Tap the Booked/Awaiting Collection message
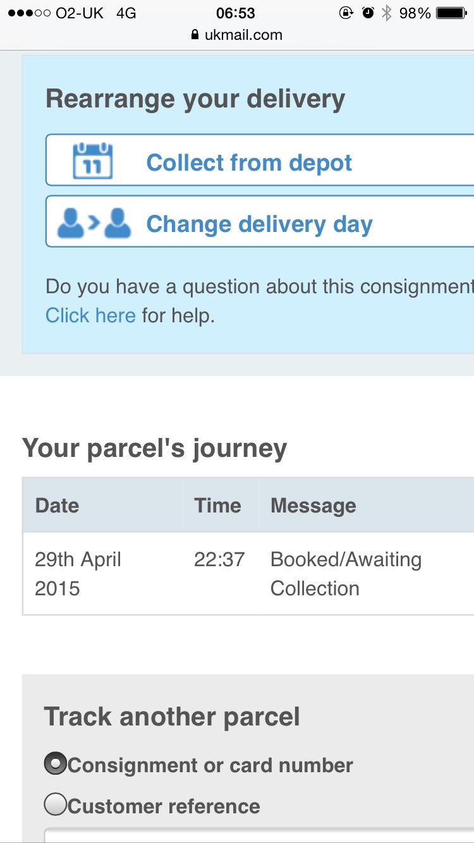The image size is (474, 843). 346,574
